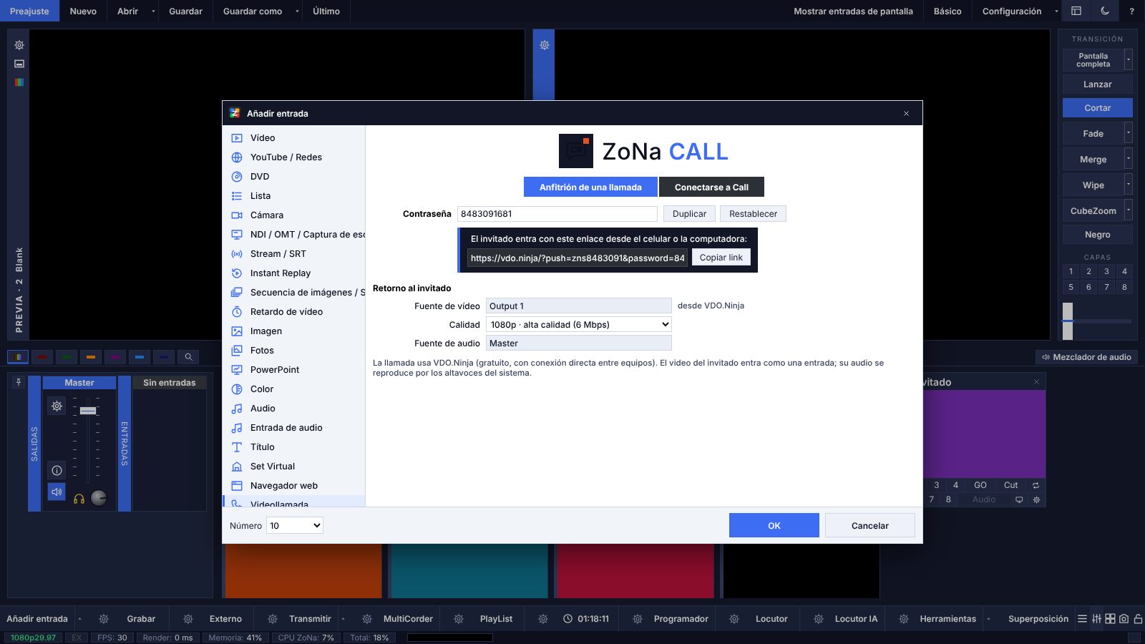Click the Copiar link button
The image size is (1145, 644).
721,258
